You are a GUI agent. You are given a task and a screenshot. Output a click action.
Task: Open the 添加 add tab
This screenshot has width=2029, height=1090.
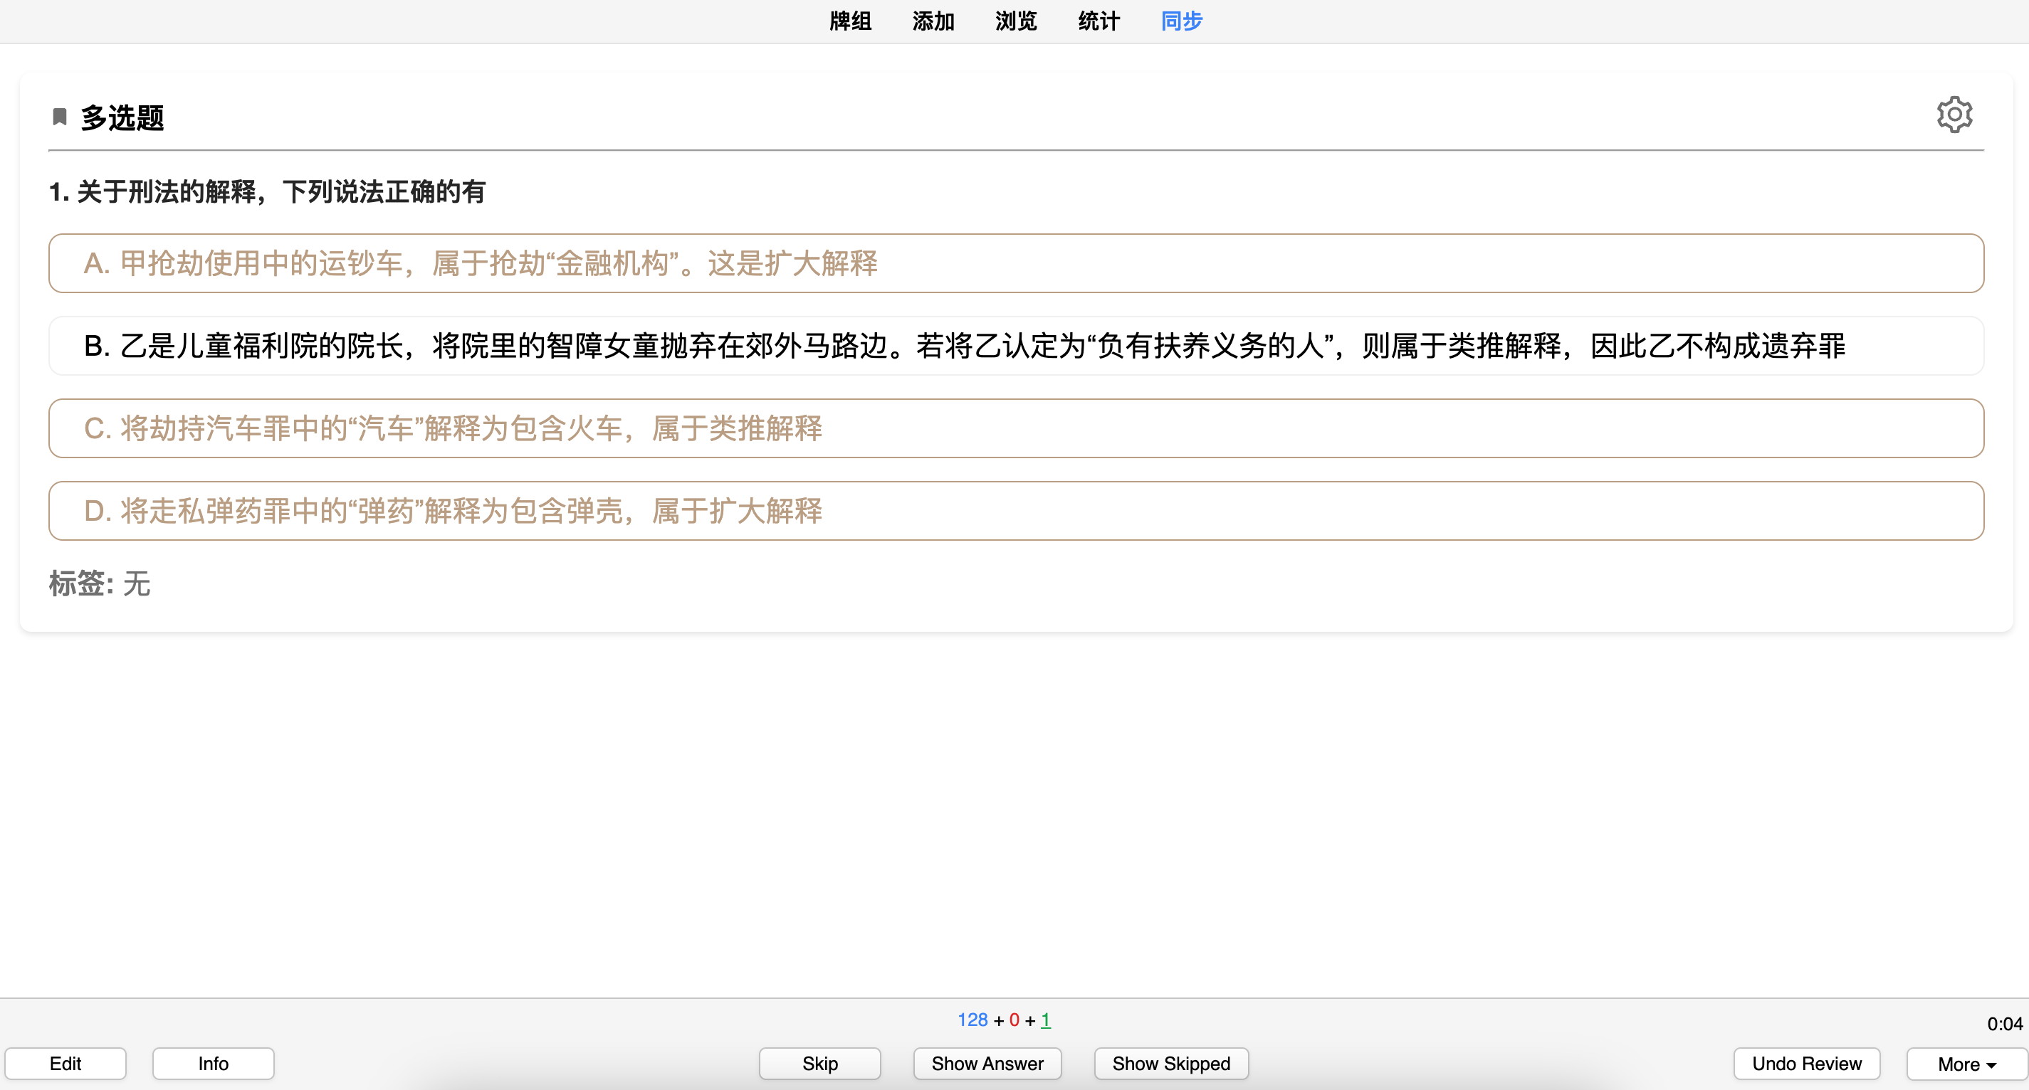(x=933, y=21)
